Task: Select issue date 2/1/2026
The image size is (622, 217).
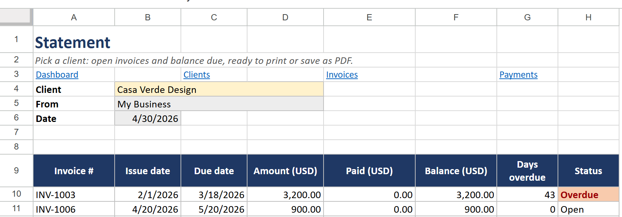Action: tap(148, 195)
